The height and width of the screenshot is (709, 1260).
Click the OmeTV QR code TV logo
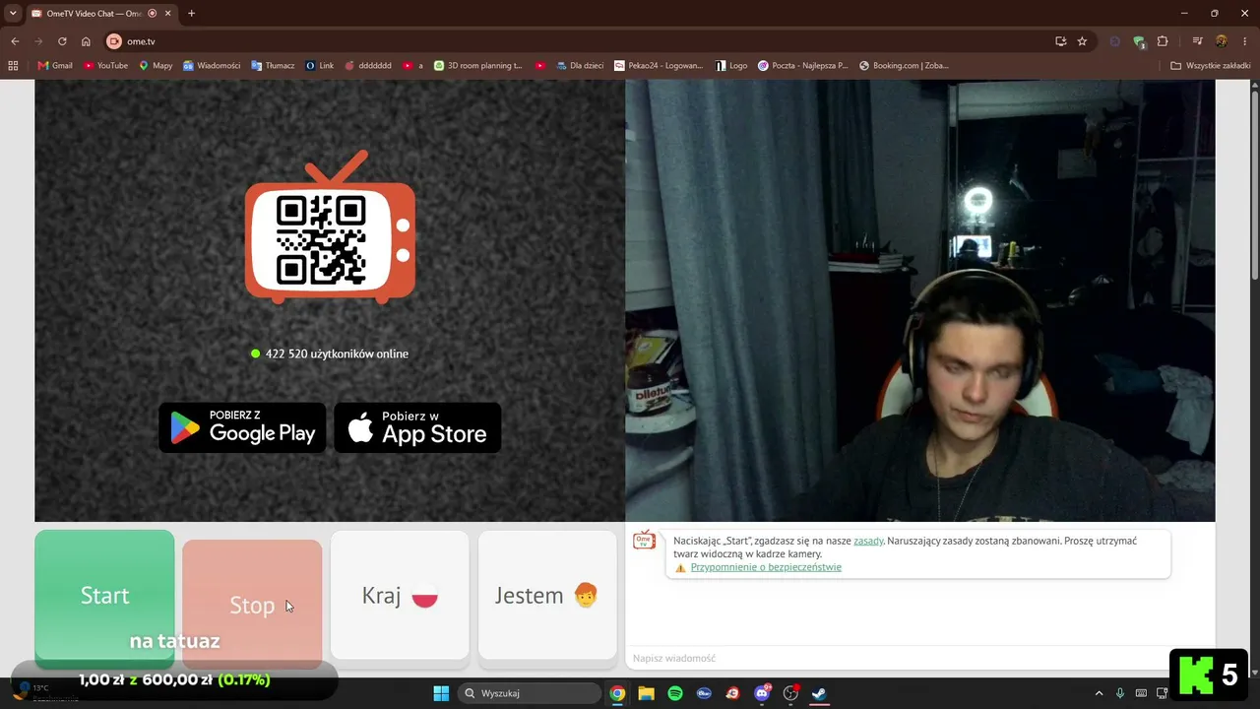330,227
